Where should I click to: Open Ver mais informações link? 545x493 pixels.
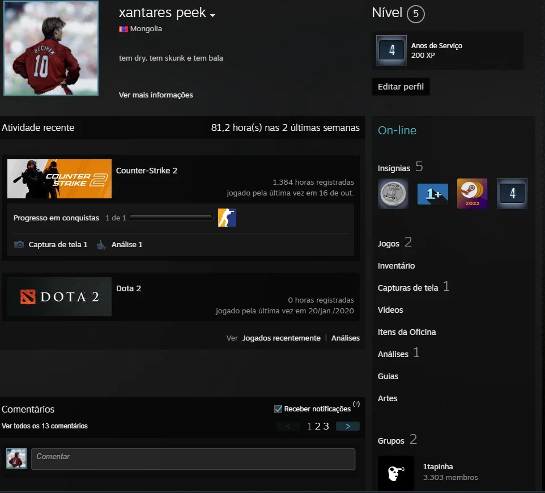[156, 95]
